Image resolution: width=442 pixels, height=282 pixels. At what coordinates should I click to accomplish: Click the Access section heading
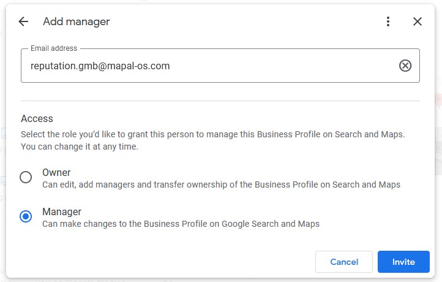point(37,118)
